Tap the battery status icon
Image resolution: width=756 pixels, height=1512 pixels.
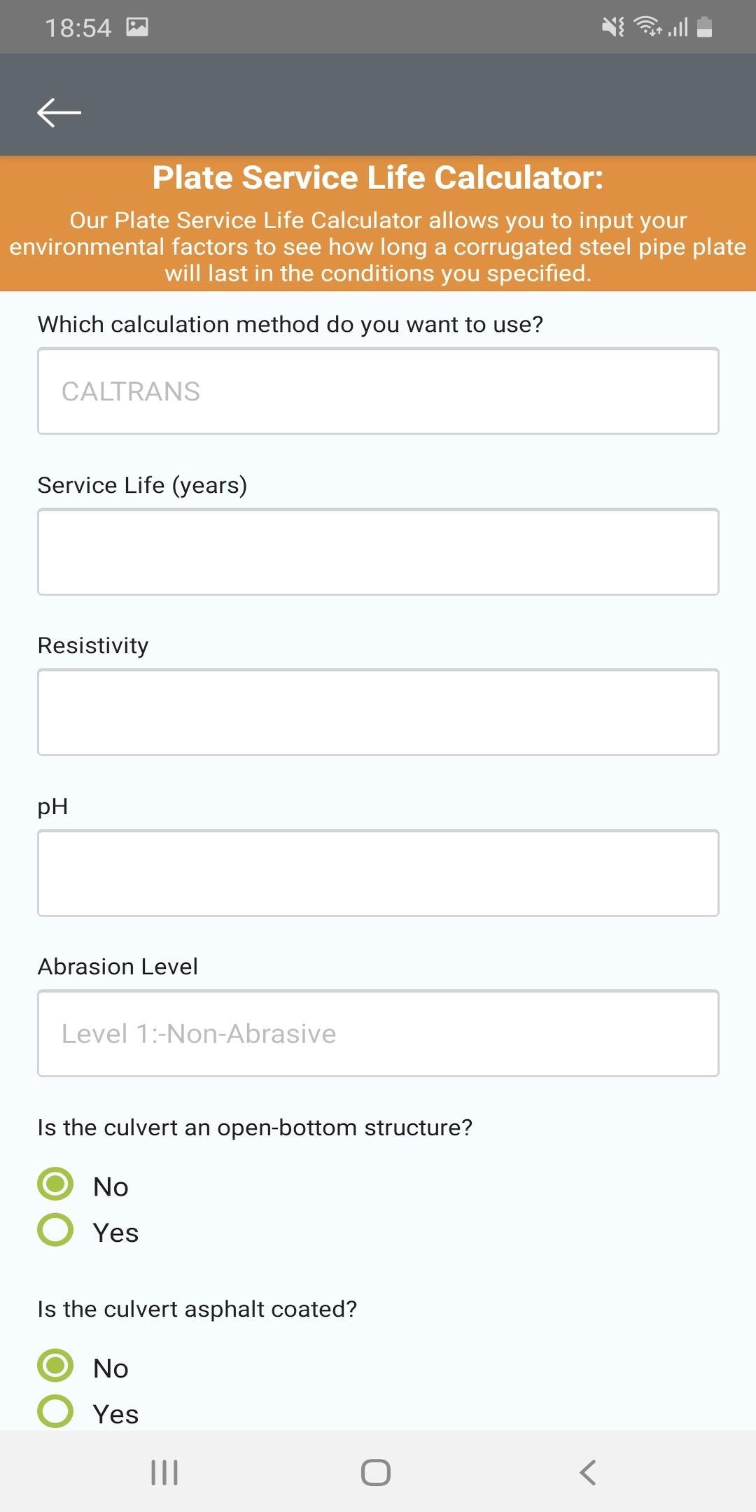pos(705,27)
